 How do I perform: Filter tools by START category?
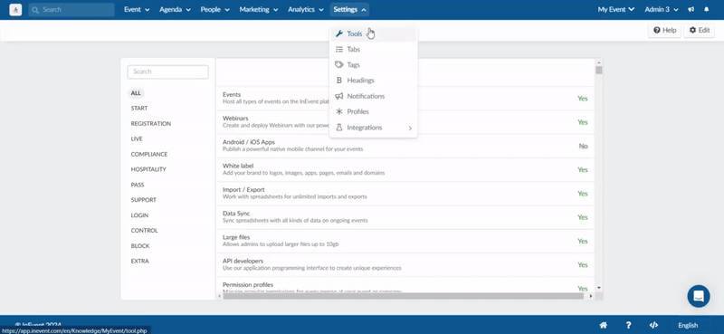click(x=139, y=108)
